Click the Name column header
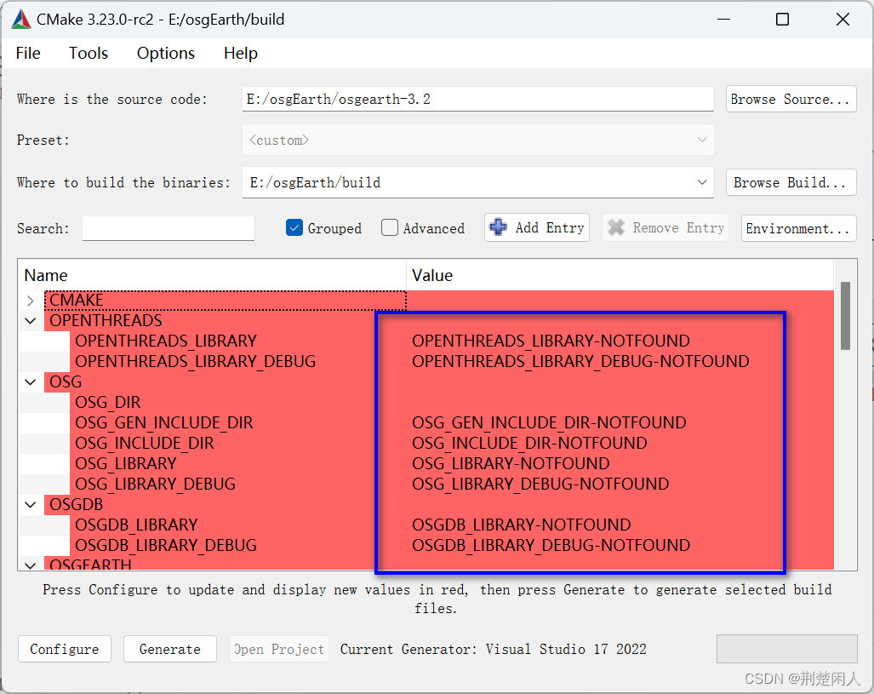 (213, 275)
